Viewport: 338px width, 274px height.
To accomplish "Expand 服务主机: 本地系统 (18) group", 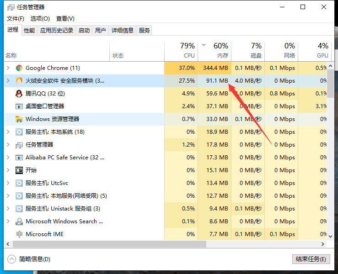I will [x=8, y=132].
